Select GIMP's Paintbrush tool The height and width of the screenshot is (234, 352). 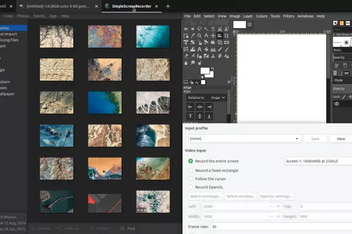(226, 49)
